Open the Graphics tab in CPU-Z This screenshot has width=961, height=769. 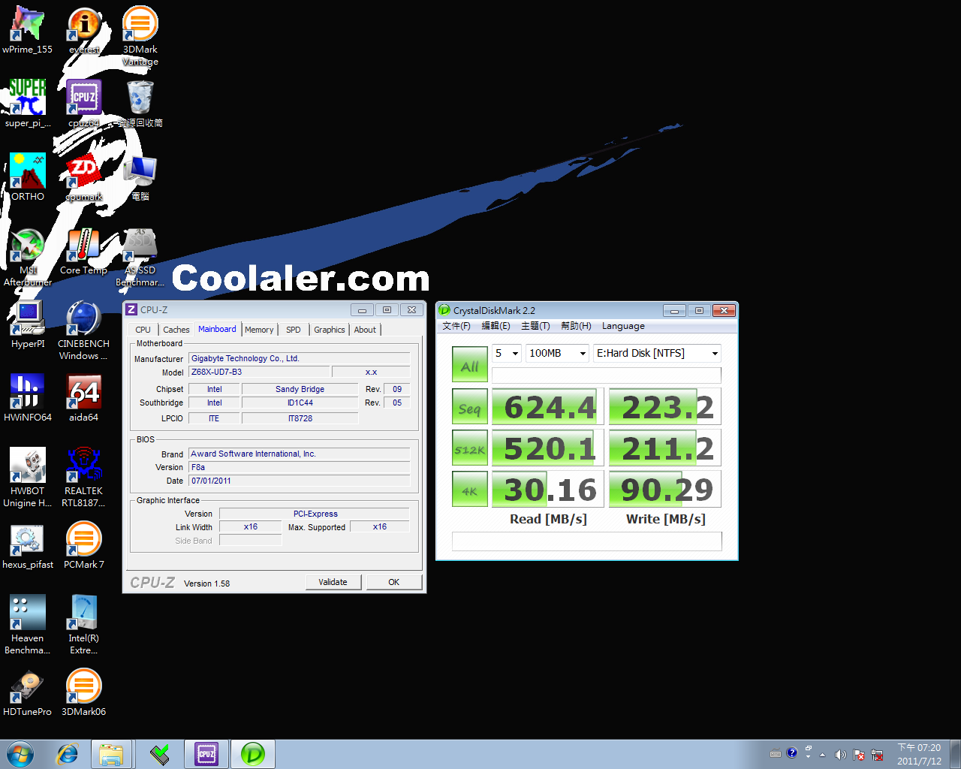tap(330, 330)
